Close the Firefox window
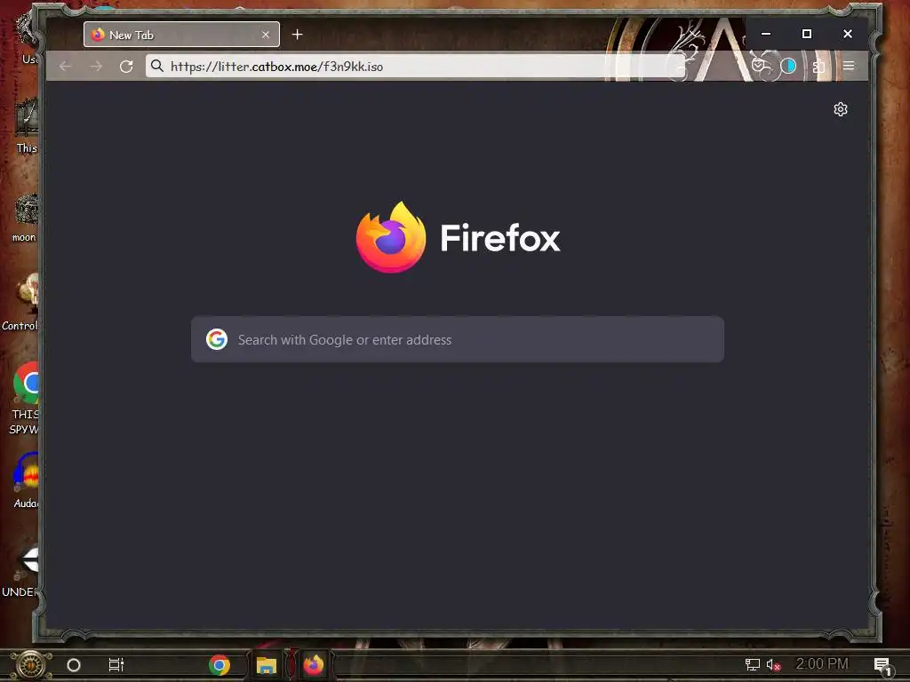The width and height of the screenshot is (910, 682). click(848, 34)
